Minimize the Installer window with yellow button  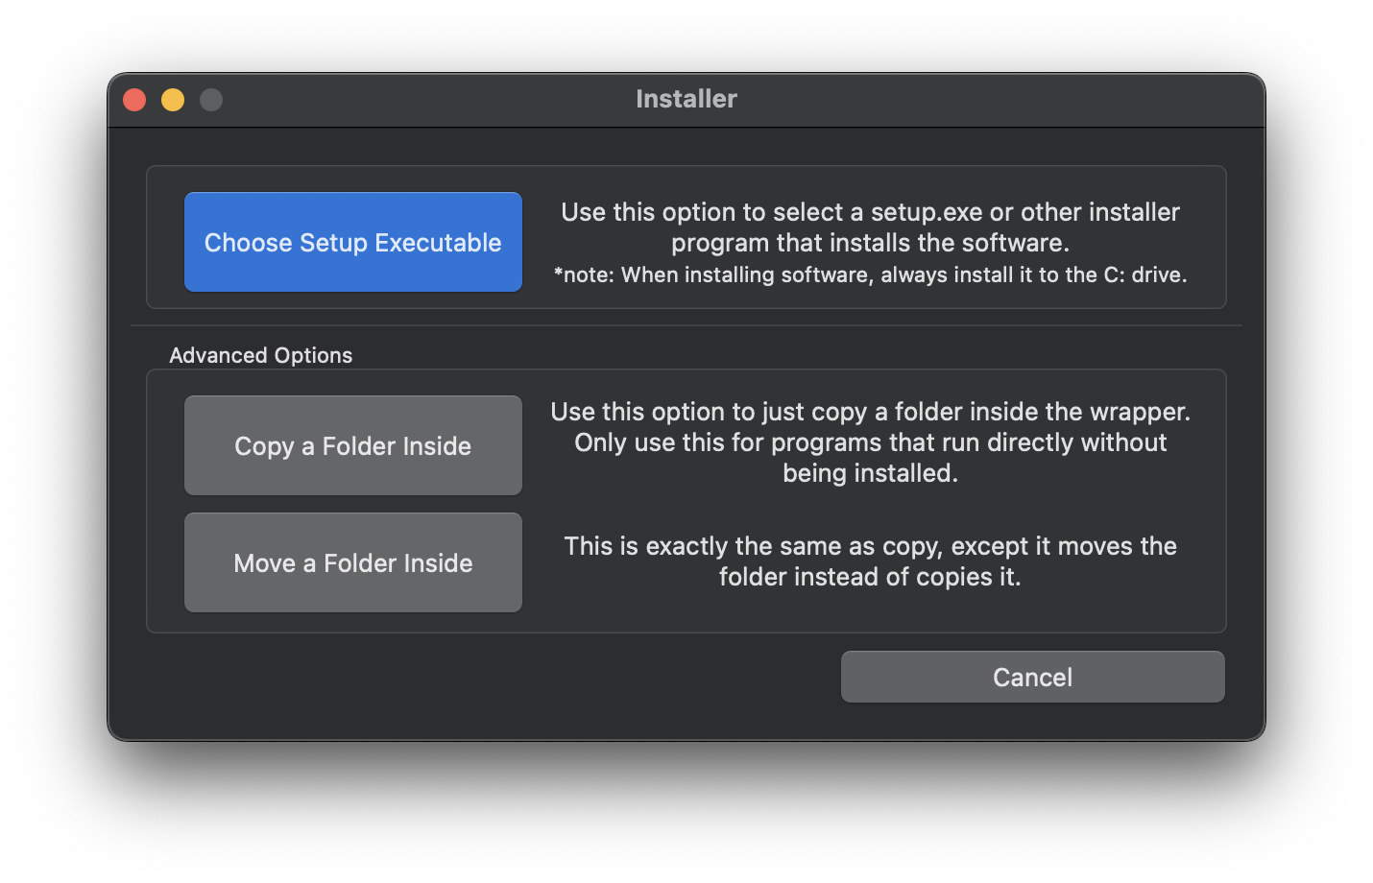[x=173, y=100]
